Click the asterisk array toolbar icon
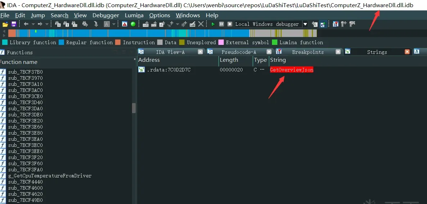Image resolution: width=427 pixels, height=204 pixels. pos(184,24)
